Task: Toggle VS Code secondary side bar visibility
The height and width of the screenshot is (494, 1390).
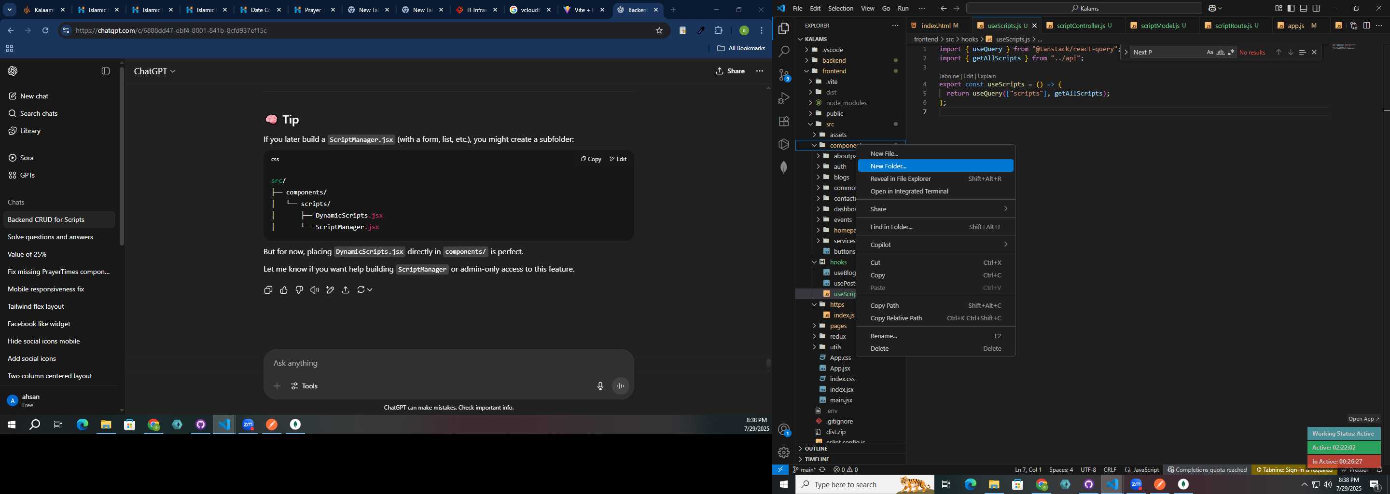Action: (x=1317, y=9)
